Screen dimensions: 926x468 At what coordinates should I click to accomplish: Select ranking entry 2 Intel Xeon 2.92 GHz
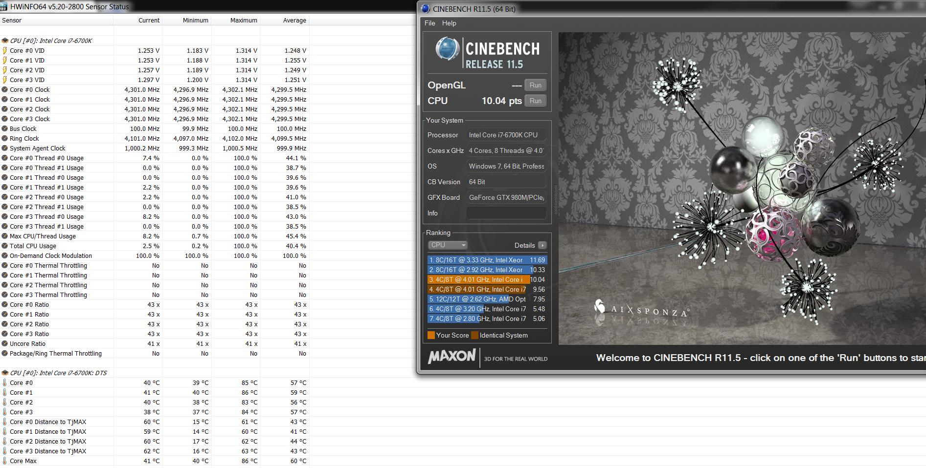point(487,270)
